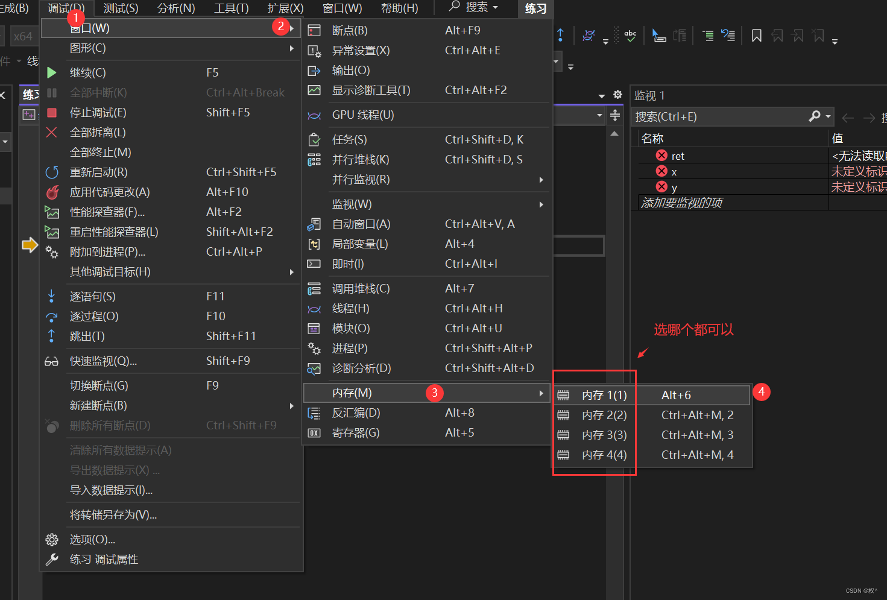Viewport: 887px width, 600px height.
Task: Open 反汇编(D) disassembly window
Action: 428,412
